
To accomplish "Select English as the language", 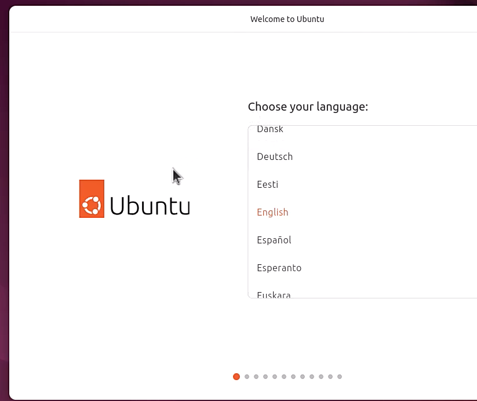I will [272, 212].
